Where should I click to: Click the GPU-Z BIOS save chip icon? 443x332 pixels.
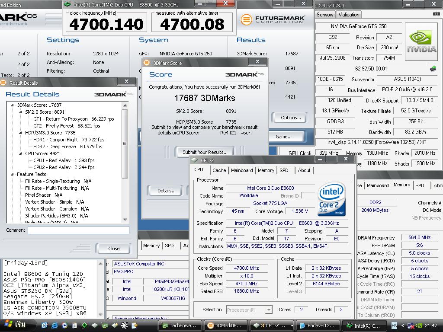click(x=433, y=69)
